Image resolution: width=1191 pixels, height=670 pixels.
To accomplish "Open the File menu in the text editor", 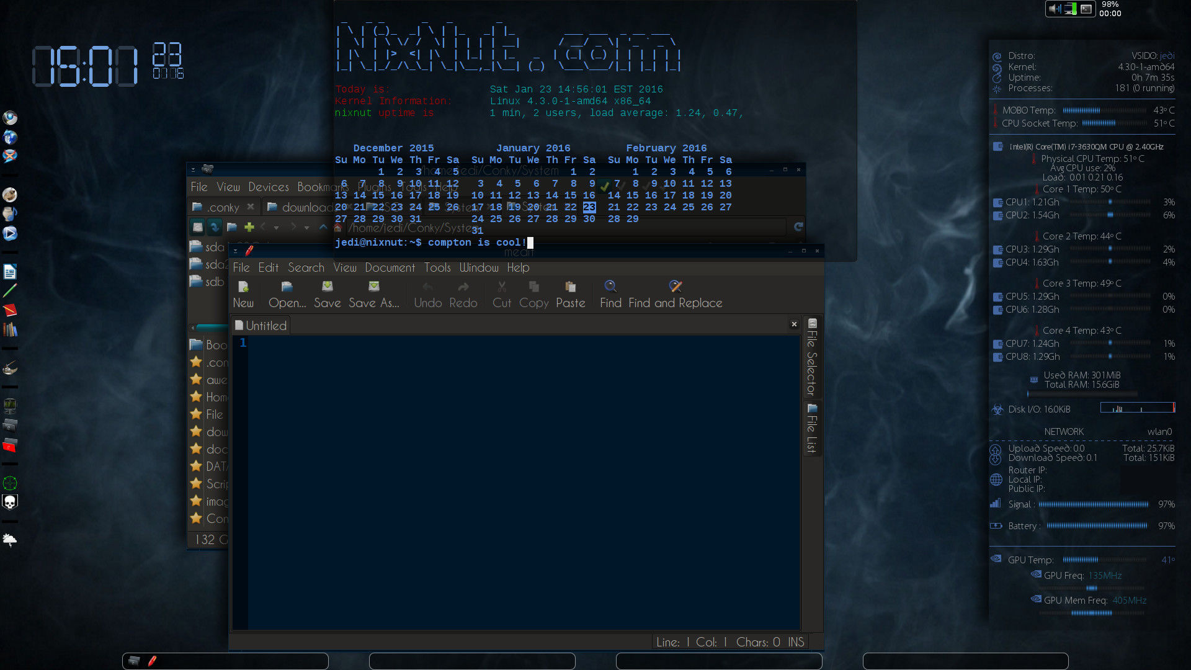I will [x=241, y=267].
